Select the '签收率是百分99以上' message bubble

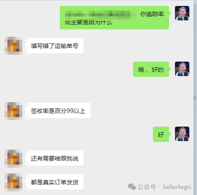(x=59, y=110)
